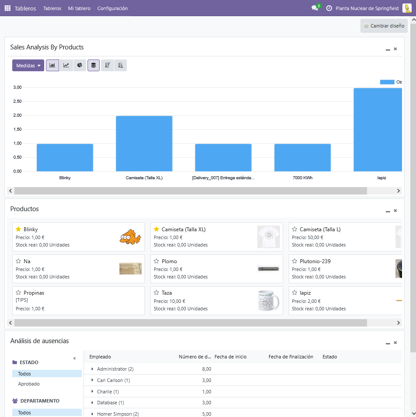Toggle favorite star on Blinky product
Screen dimensions: 416x417
click(x=18, y=229)
